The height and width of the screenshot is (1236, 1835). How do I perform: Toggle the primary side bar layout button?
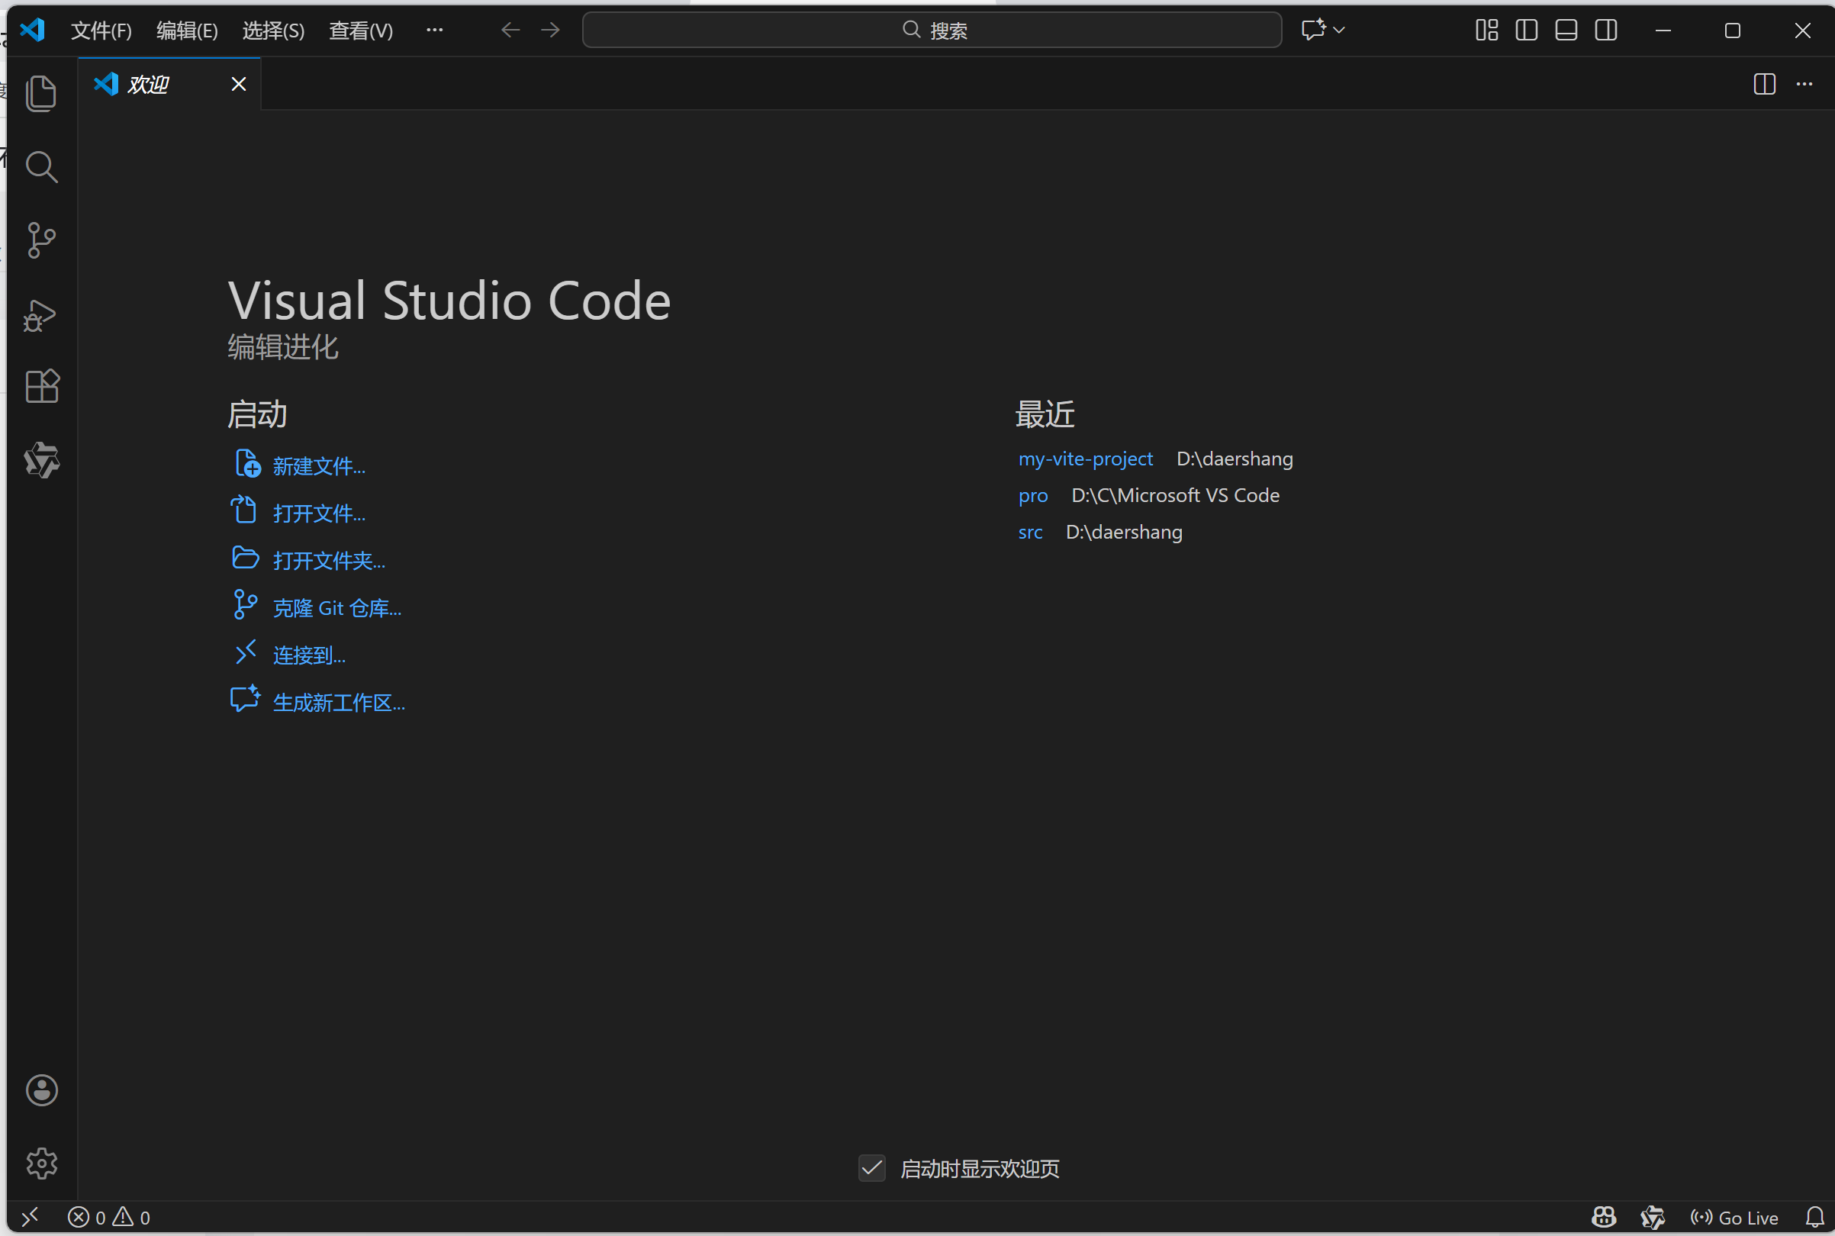pos(1526,30)
